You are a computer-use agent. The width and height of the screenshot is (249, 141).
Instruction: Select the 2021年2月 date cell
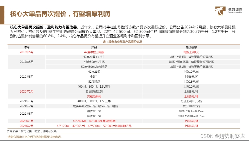pos(27,106)
